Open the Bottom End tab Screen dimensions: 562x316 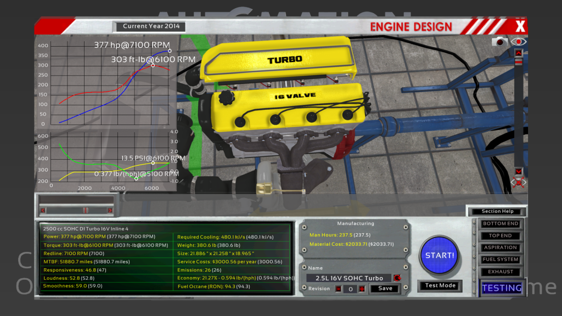point(500,224)
